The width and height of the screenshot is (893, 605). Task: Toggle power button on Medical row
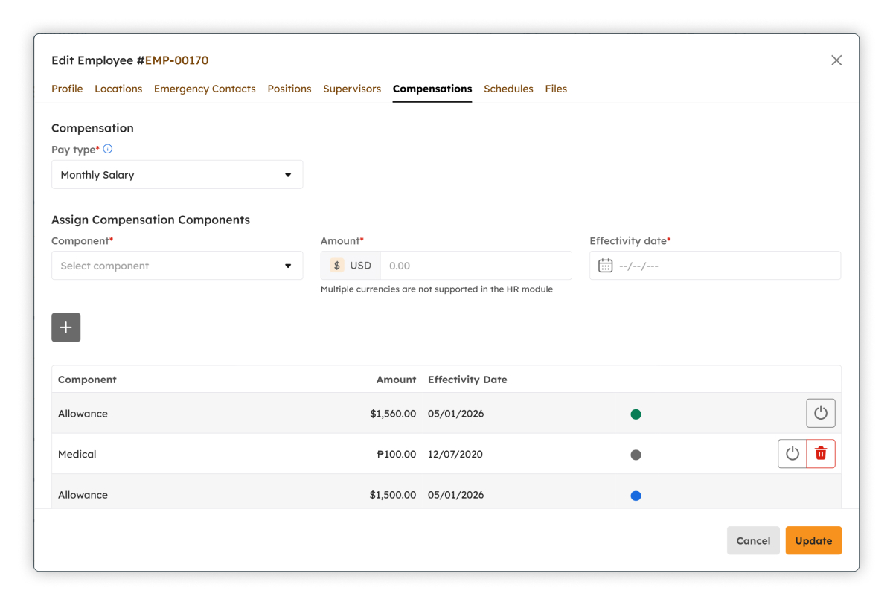tap(793, 454)
